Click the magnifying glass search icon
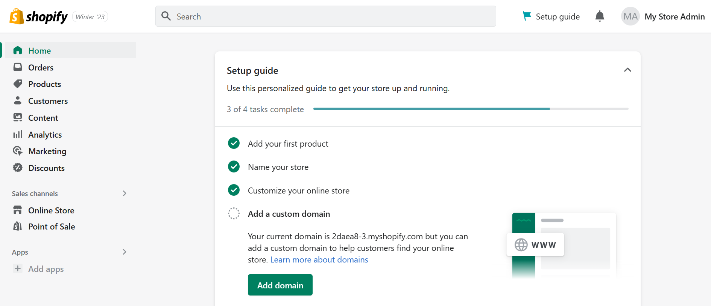The height and width of the screenshot is (306, 711). pyautogui.click(x=166, y=16)
